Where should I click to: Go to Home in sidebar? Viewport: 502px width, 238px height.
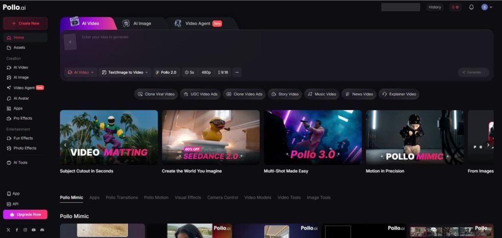[25, 37]
